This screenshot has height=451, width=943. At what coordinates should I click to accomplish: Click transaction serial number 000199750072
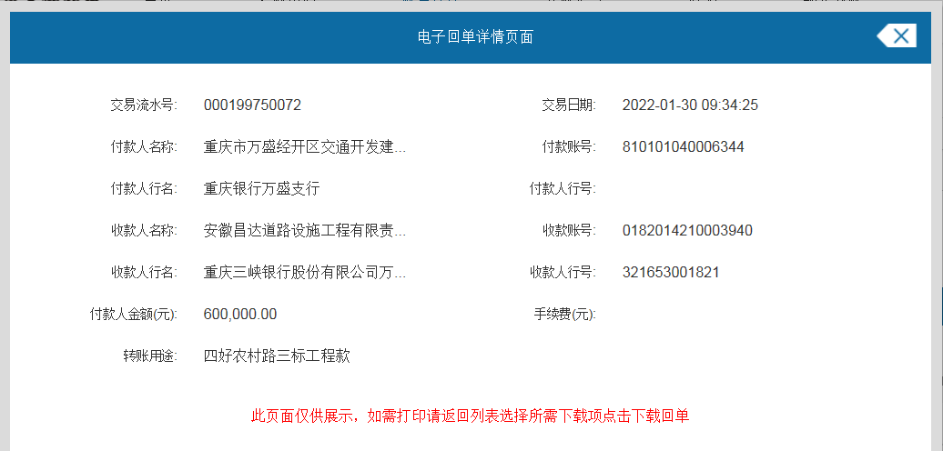(252, 105)
